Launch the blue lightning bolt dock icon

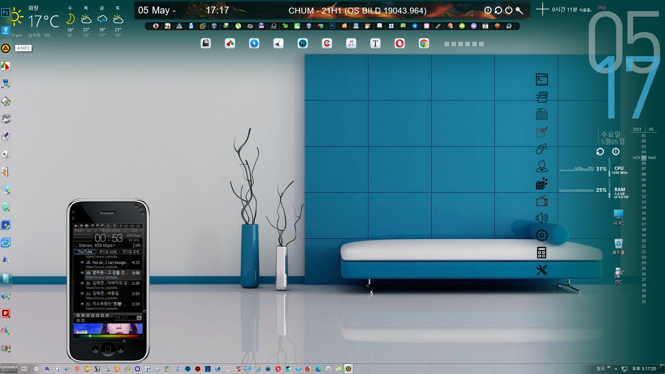(x=254, y=43)
